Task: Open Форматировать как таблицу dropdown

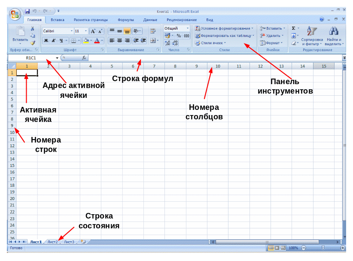Action: point(225,36)
